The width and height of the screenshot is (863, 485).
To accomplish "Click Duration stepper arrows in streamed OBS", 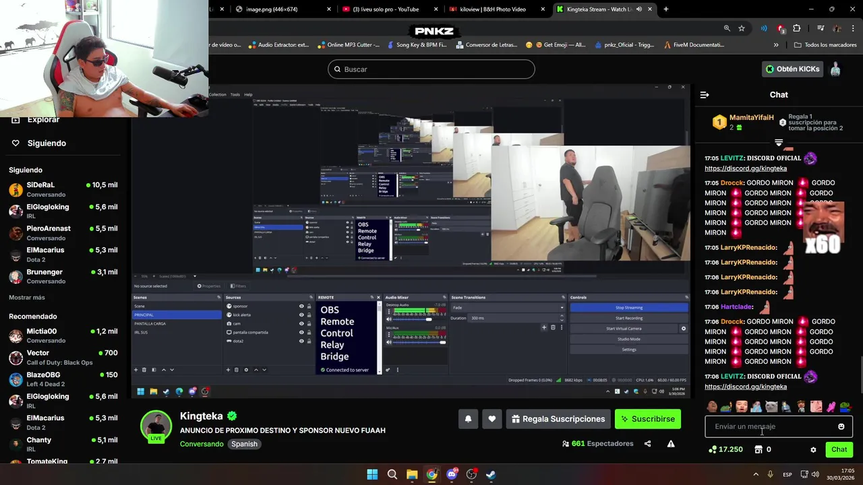I will coord(562,318).
